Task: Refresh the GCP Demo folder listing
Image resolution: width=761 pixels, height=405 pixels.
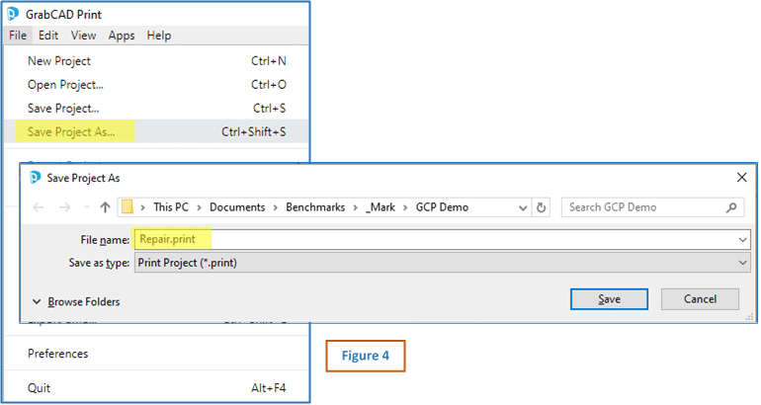Action: (541, 207)
